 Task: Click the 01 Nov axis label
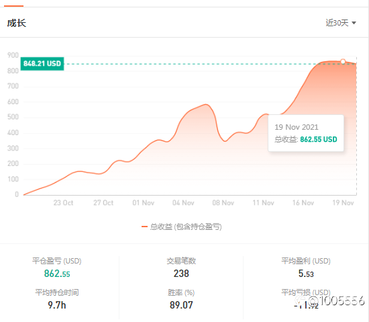point(143,203)
